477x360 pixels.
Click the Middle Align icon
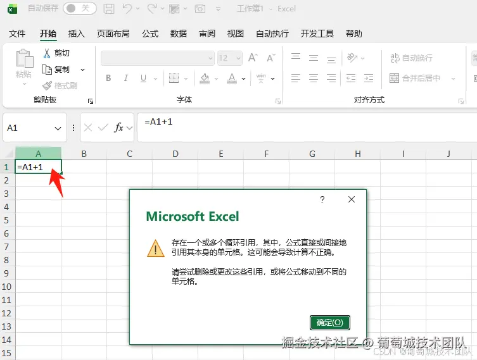click(314, 58)
